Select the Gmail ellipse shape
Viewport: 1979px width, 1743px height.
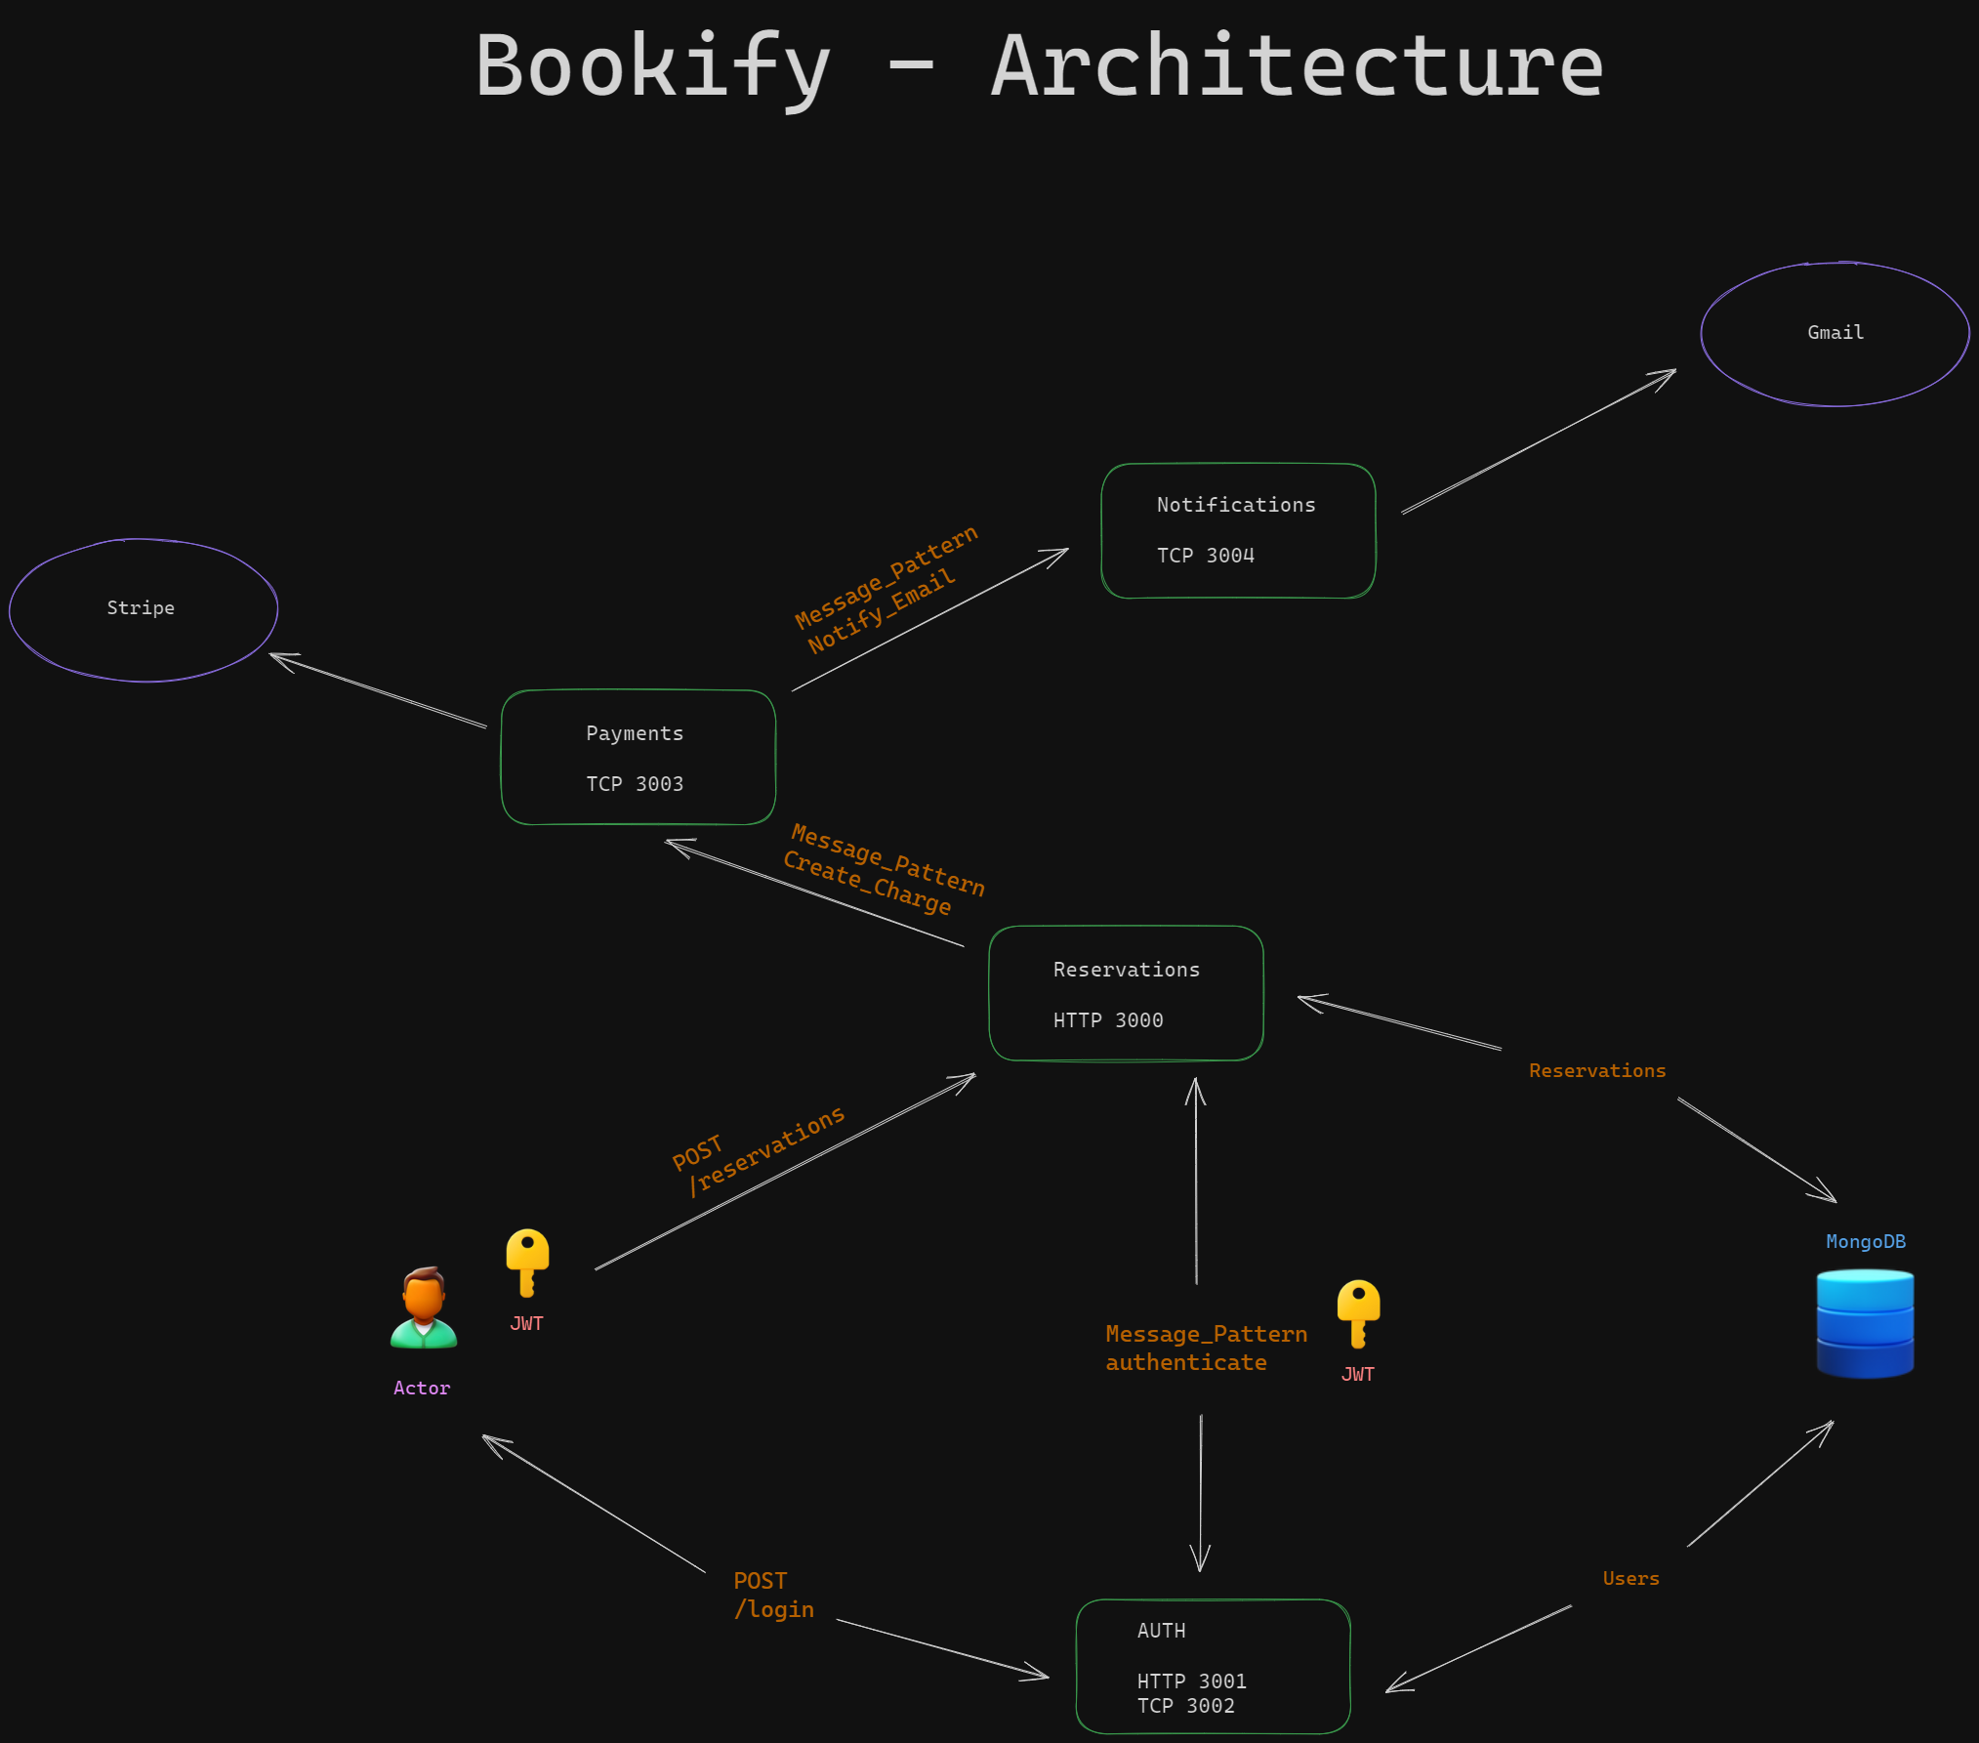click(1835, 333)
